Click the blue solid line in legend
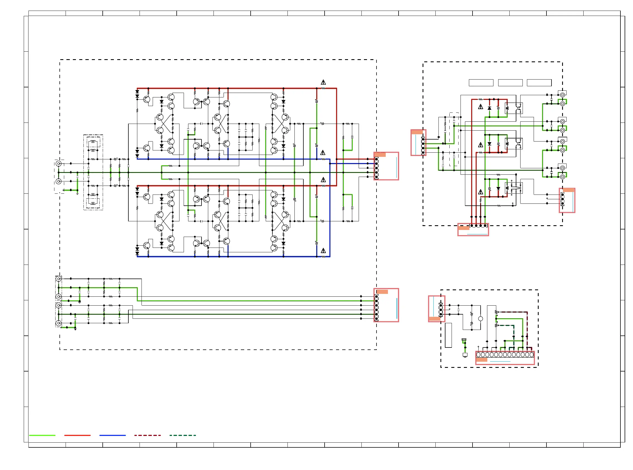Viewport: 633px width, 470px height. pyautogui.click(x=112, y=435)
